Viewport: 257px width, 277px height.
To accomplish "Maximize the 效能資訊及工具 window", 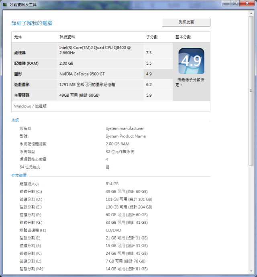I will pos(235,3).
